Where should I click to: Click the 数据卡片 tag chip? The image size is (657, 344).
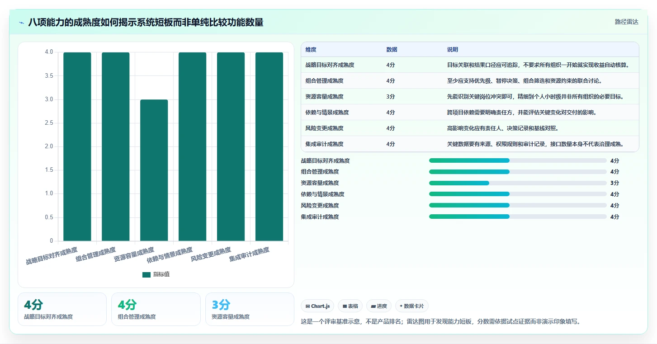click(x=411, y=306)
